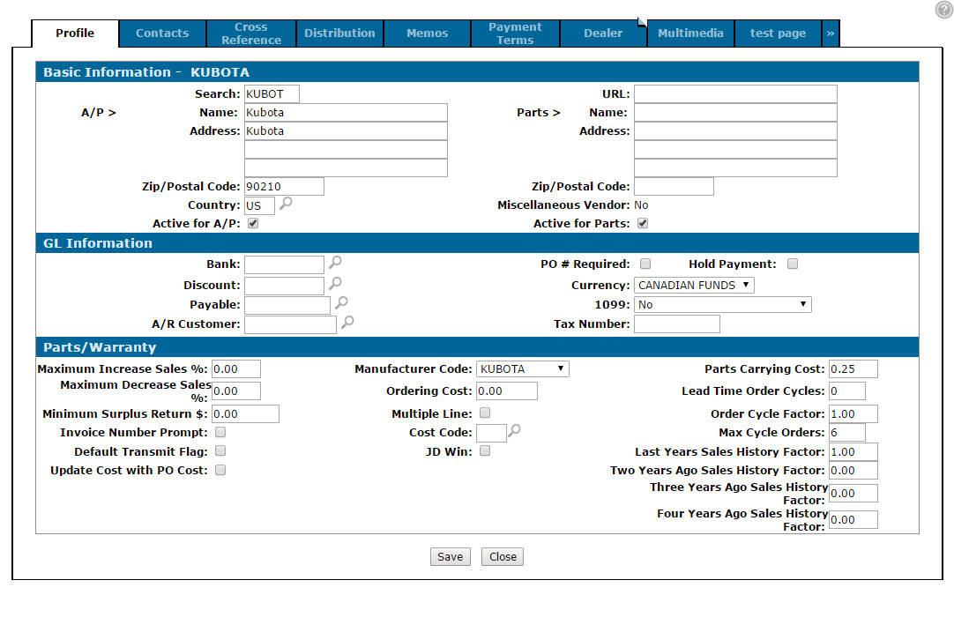
Task: Click the Lead Time Order Cycles field
Action: pos(847,391)
